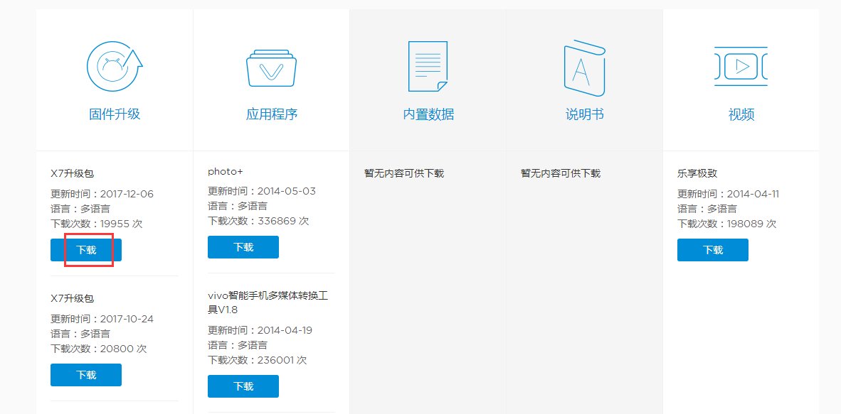Click the first X7升级包 entry title
Viewport: 841px width, 414px height.
(72, 173)
